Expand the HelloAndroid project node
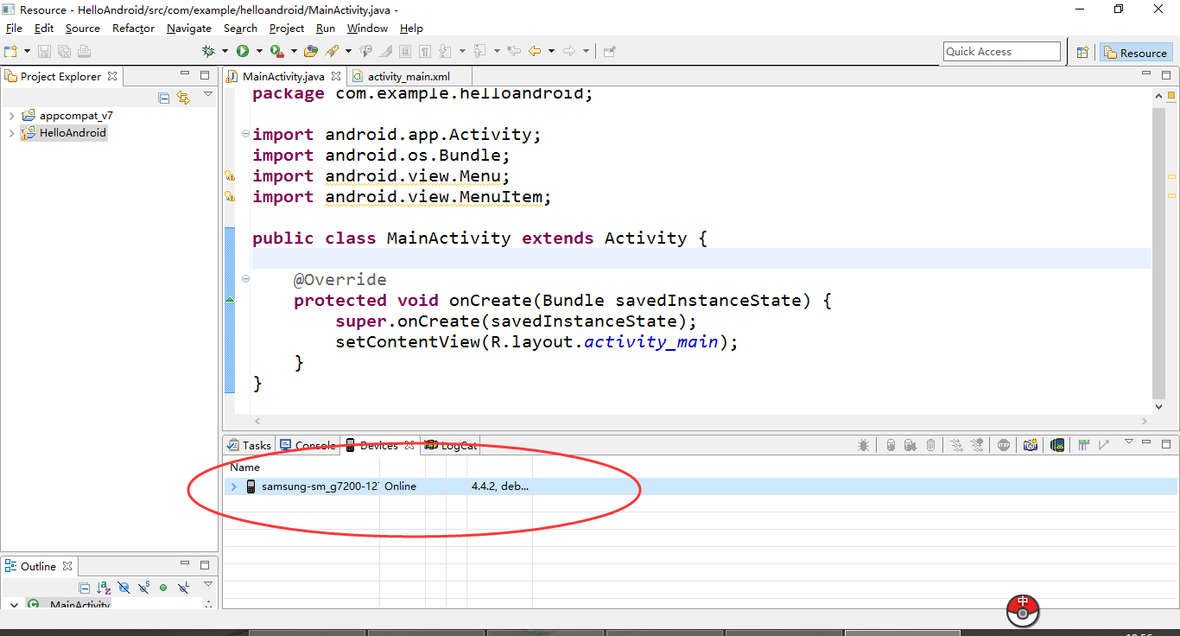Image resolution: width=1180 pixels, height=636 pixels. coord(11,133)
